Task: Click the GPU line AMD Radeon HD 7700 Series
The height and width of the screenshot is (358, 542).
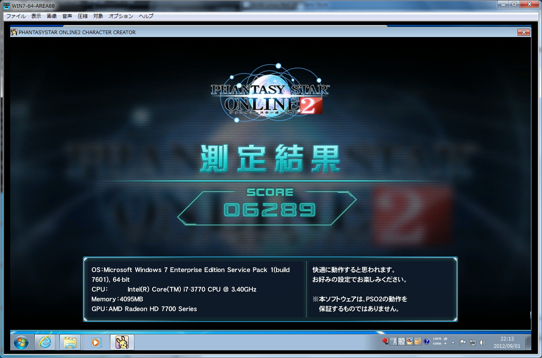Action: click(x=144, y=309)
